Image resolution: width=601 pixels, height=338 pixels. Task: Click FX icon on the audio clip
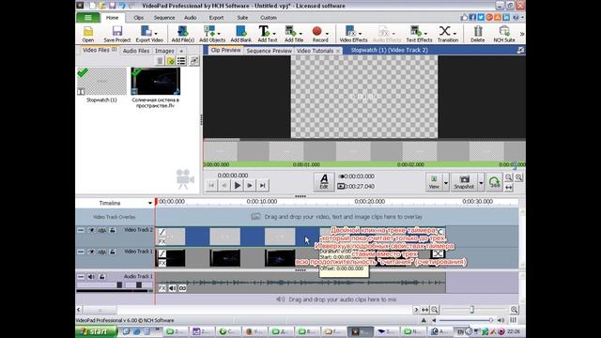(162, 288)
